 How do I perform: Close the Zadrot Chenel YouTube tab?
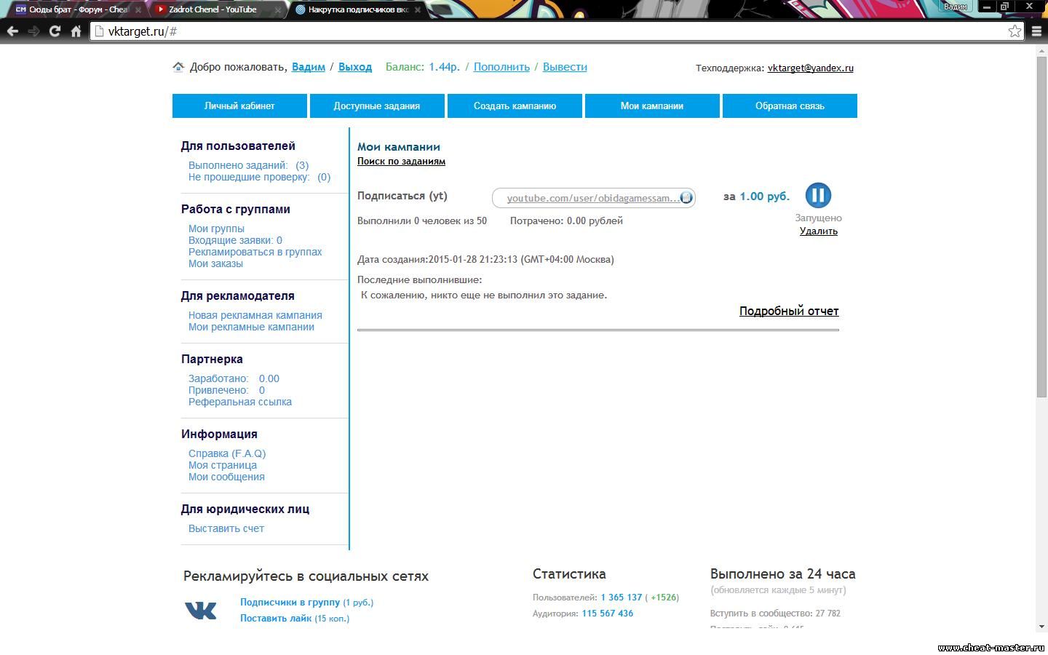point(277,10)
